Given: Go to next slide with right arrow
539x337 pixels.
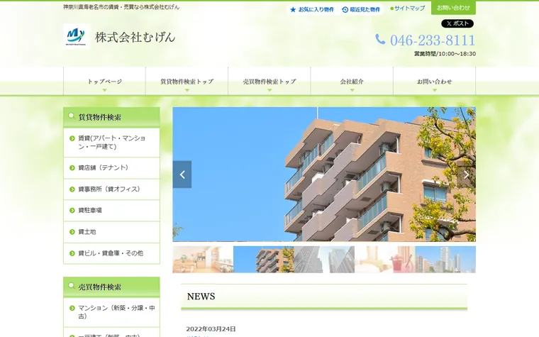Looking at the screenshot, I should pyautogui.click(x=467, y=175).
